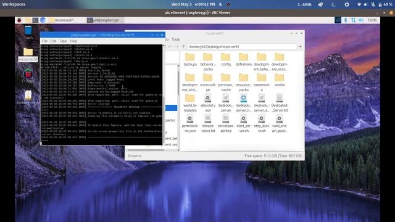The width and height of the screenshot is (395, 222).
Task: Select the server.properties file
Action: (x=226, y=123)
